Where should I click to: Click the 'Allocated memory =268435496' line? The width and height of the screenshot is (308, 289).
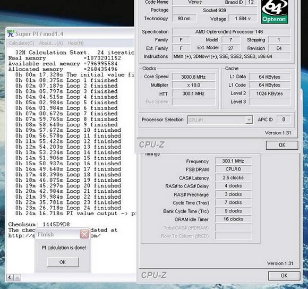(63, 69)
